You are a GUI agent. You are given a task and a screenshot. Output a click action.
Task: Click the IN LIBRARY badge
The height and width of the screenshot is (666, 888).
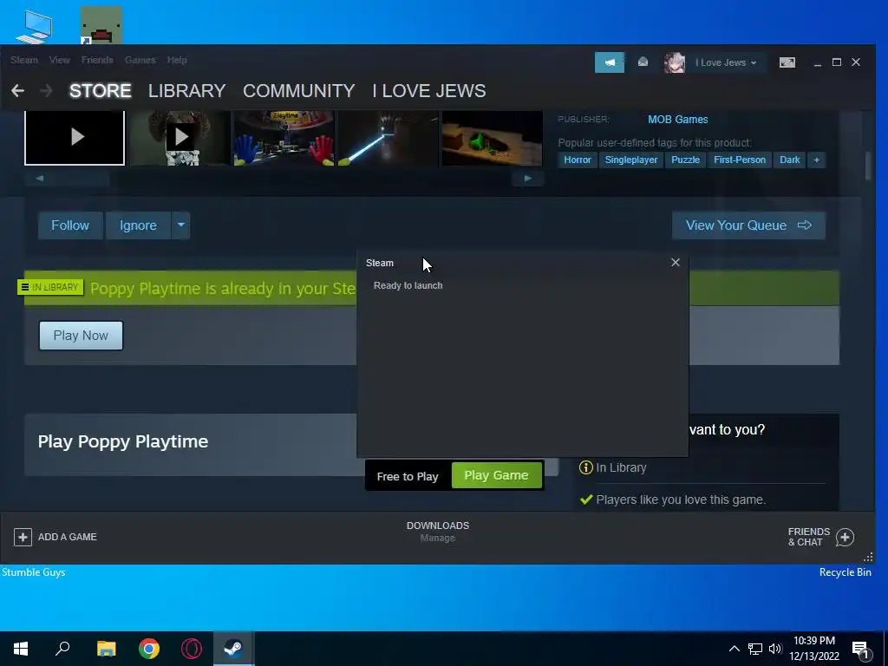[x=50, y=287]
